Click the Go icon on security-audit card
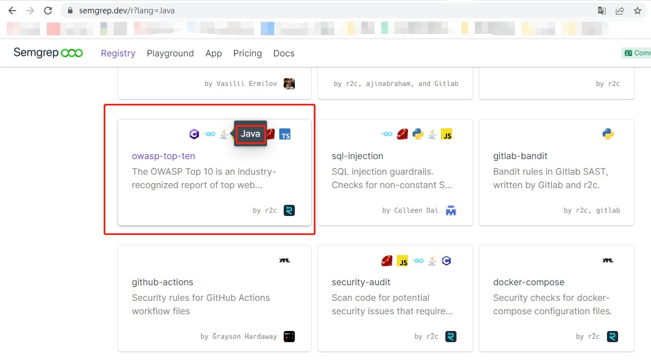This screenshot has height=360, width=651. click(418, 261)
